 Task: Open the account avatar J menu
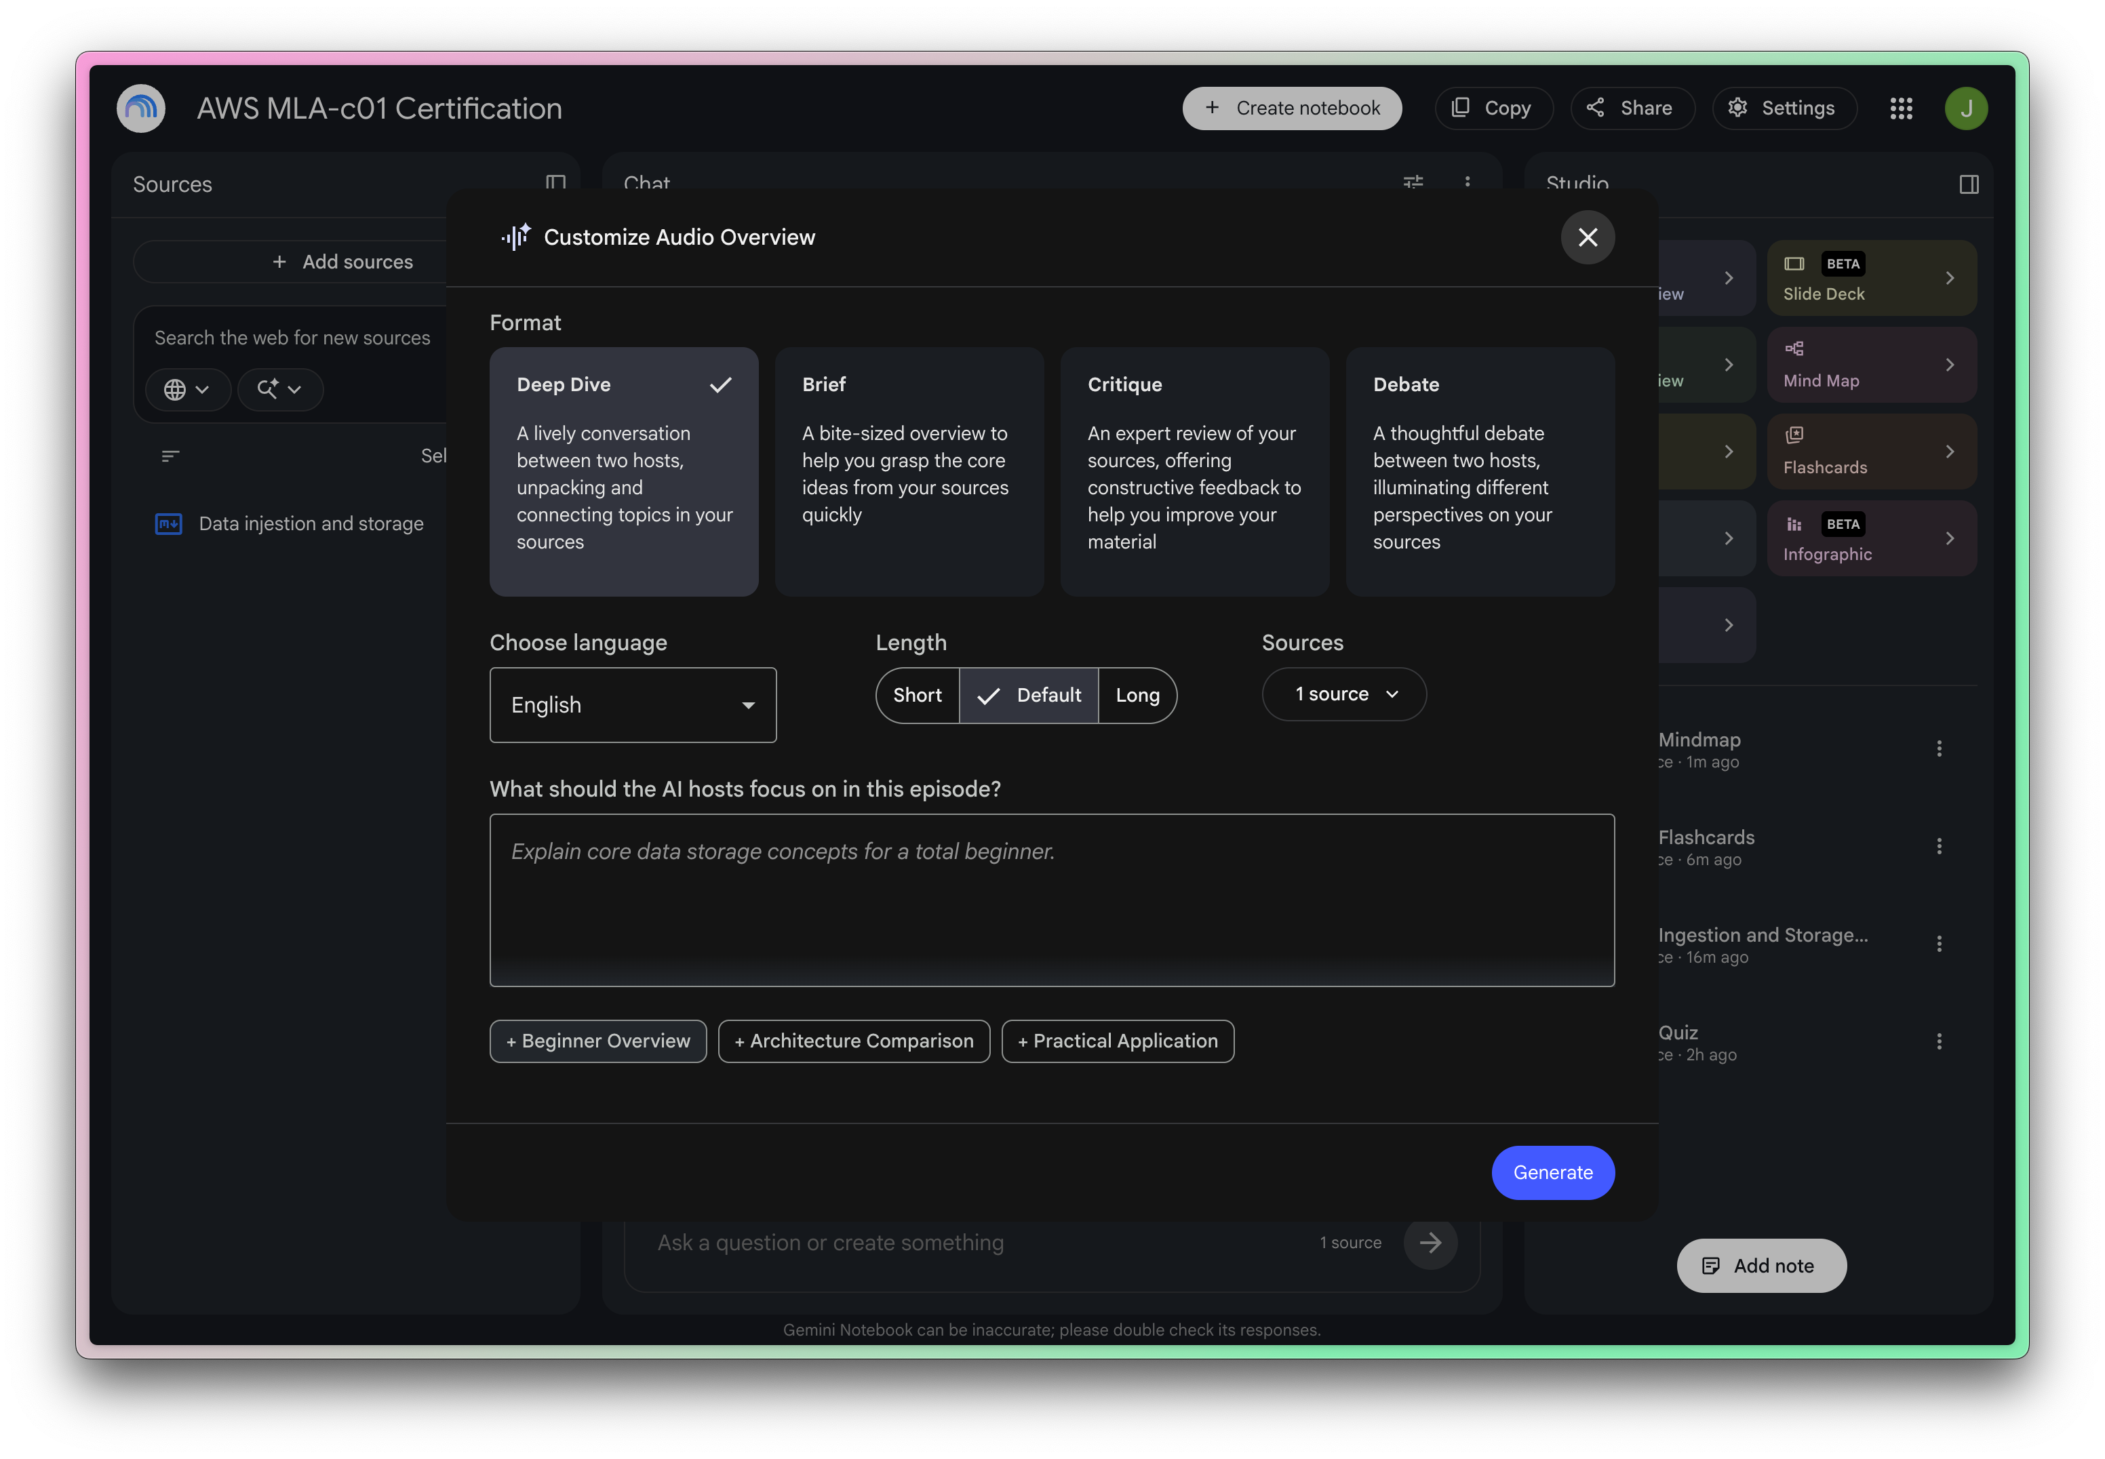1965,108
